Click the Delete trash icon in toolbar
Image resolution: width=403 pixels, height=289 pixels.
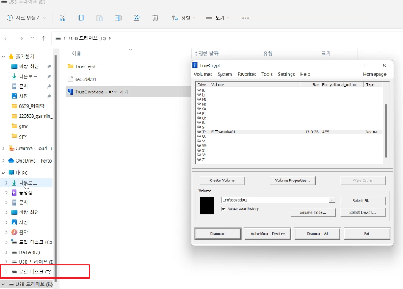coord(155,18)
